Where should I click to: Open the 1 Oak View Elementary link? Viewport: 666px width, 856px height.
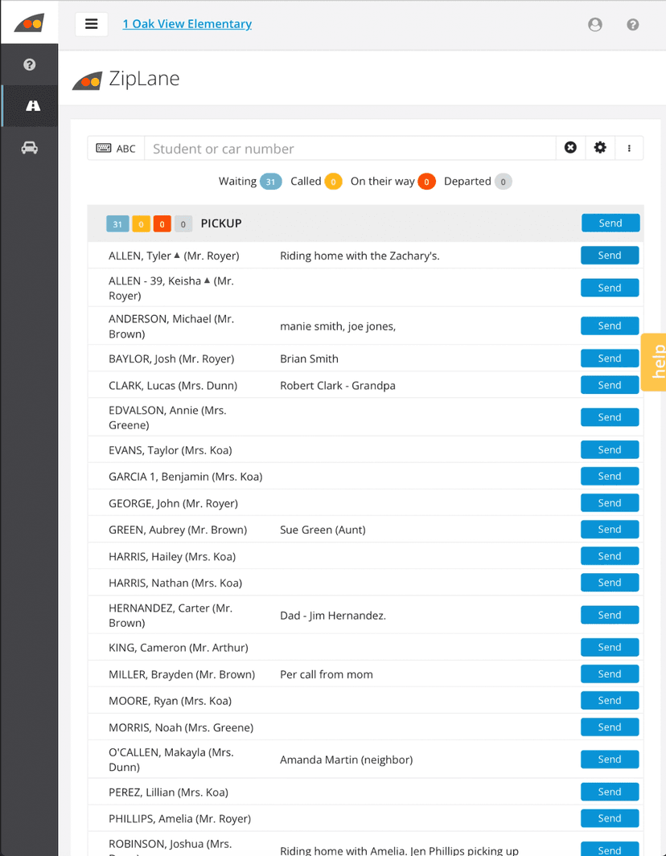187,24
